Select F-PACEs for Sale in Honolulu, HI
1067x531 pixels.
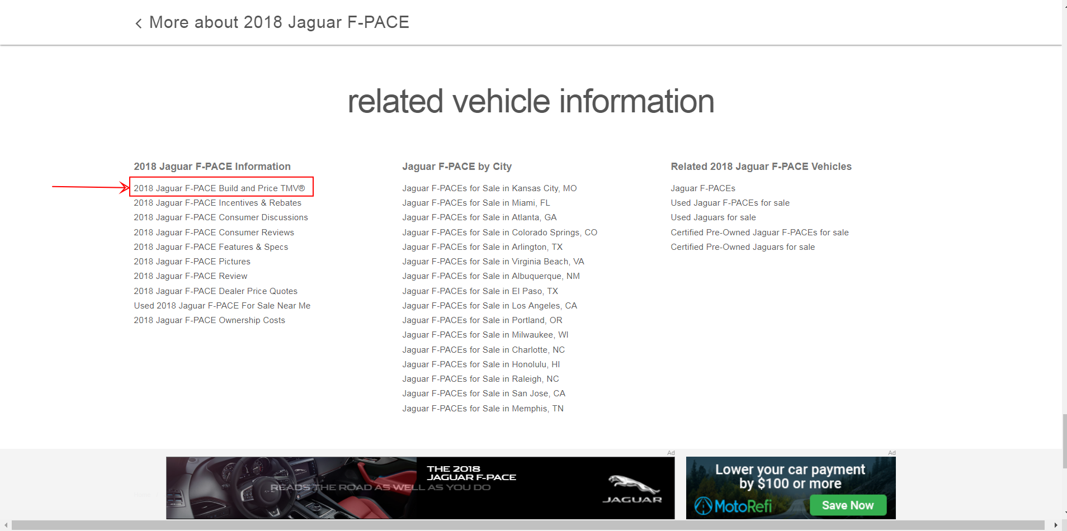(481, 364)
